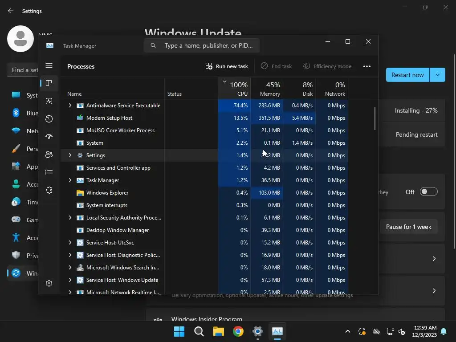The height and width of the screenshot is (342, 456).
Task: Open Windows Update category in Settings sidebar
Action: coord(24,273)
